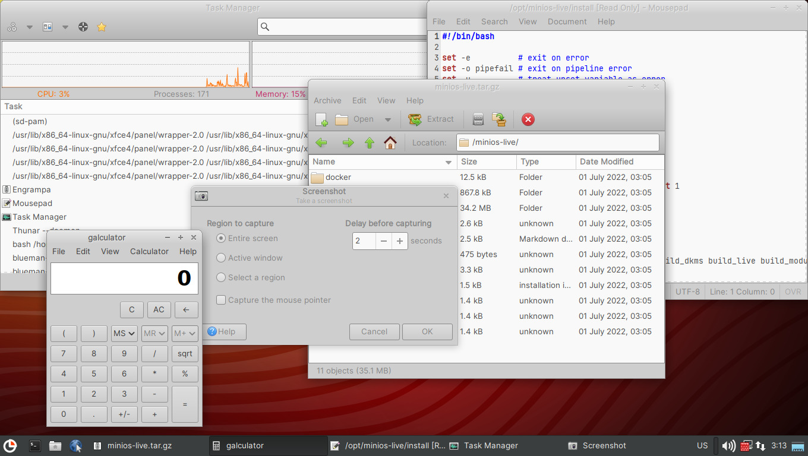This screenshot has width=808, height=456.
Task: Open the terminal launcher in the taskbar
Action: tap(35, 445)
